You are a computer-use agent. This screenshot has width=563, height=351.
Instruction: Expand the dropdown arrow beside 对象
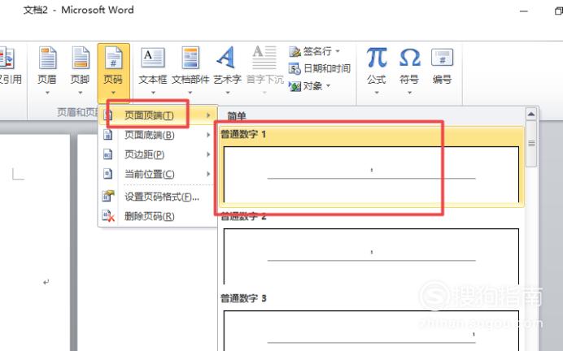click(328, 86)
